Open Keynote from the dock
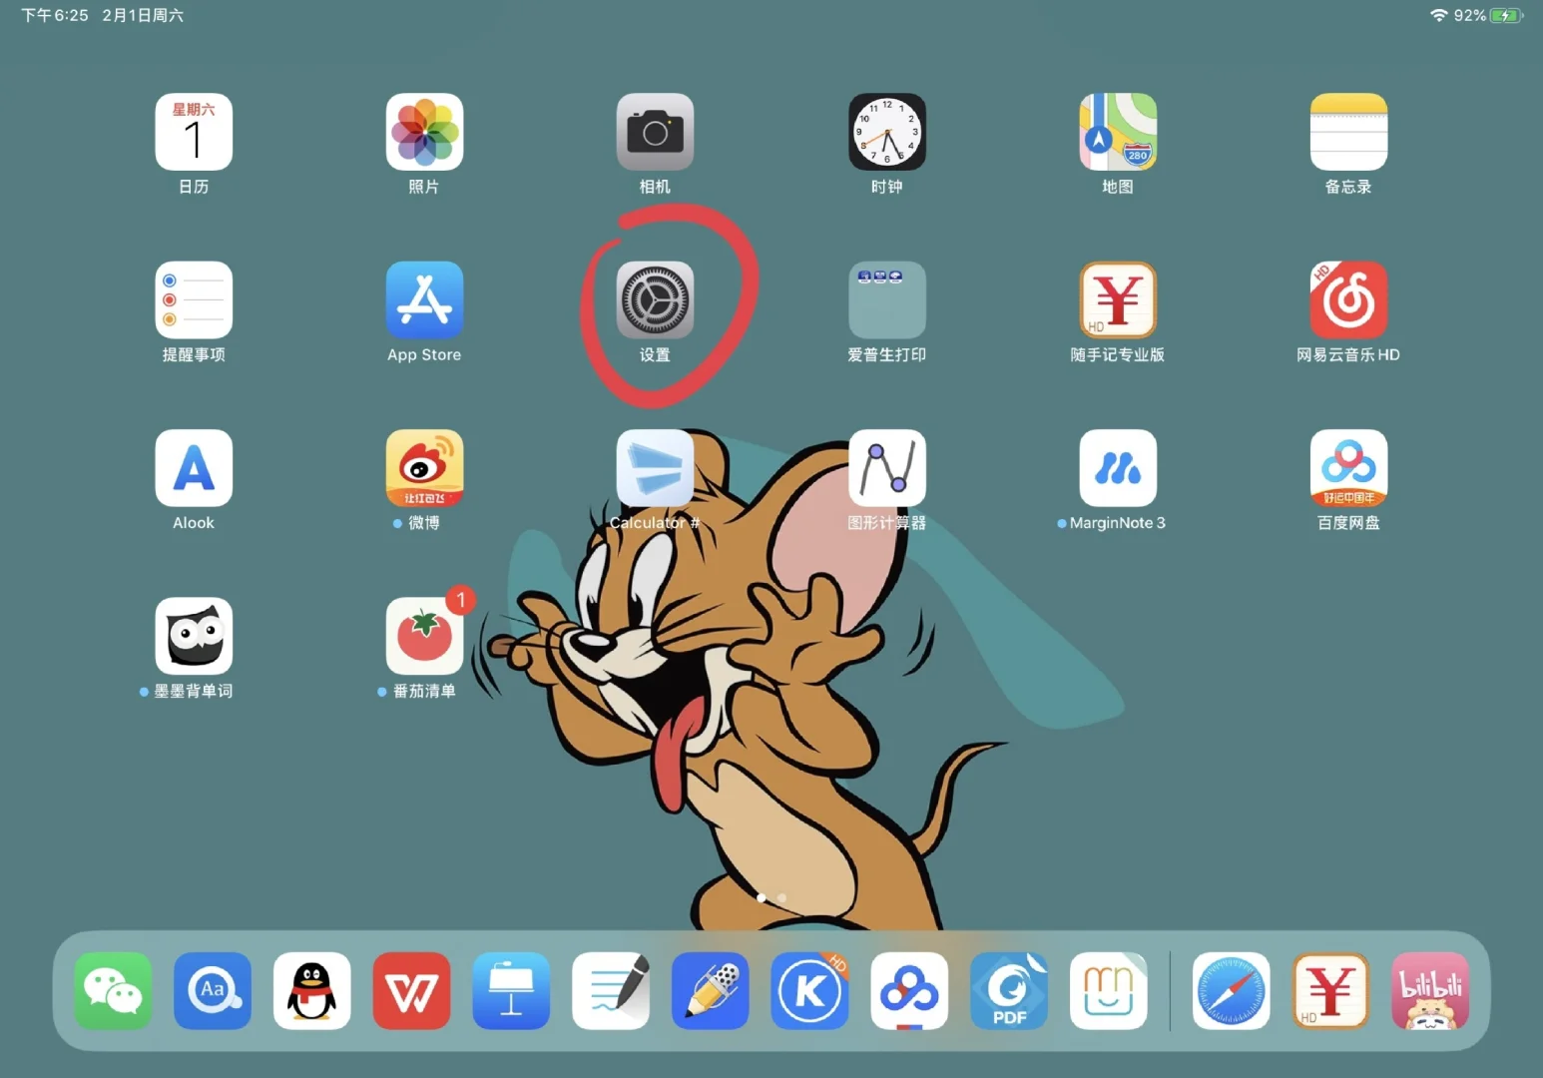1543x1078 pixels. point(511,990)
